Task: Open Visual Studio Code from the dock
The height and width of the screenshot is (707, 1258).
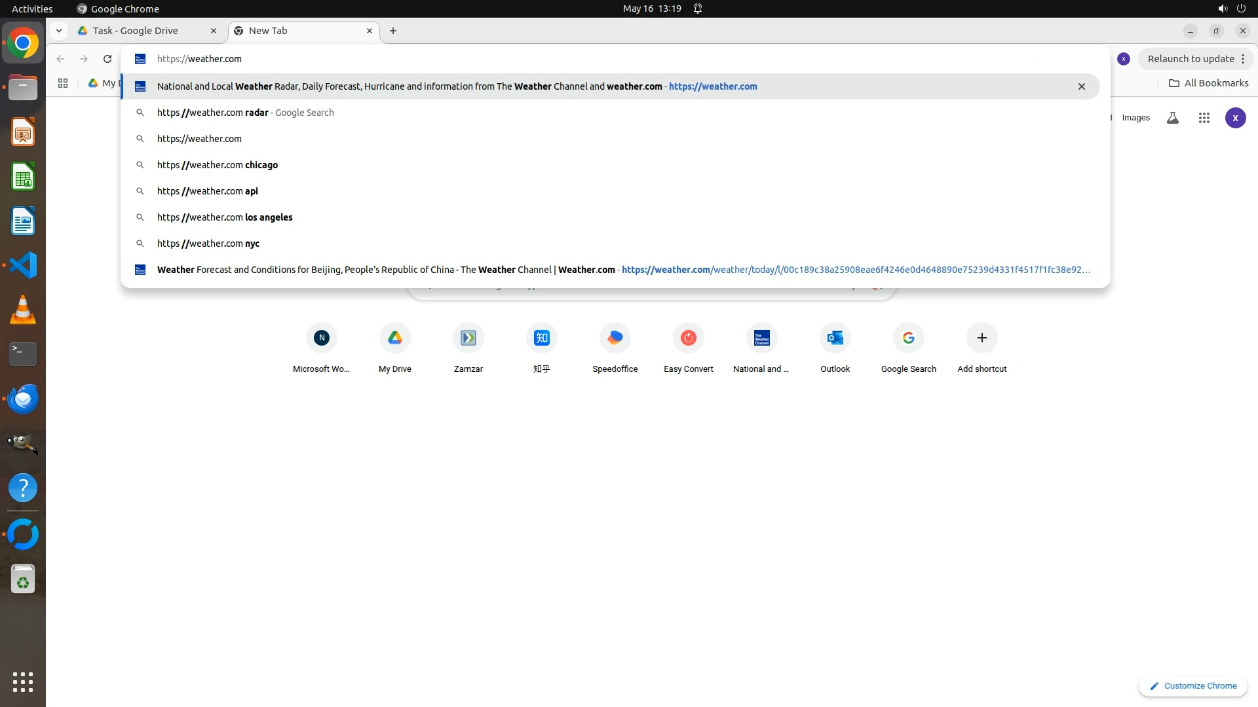Action: (x=23, y=265)
